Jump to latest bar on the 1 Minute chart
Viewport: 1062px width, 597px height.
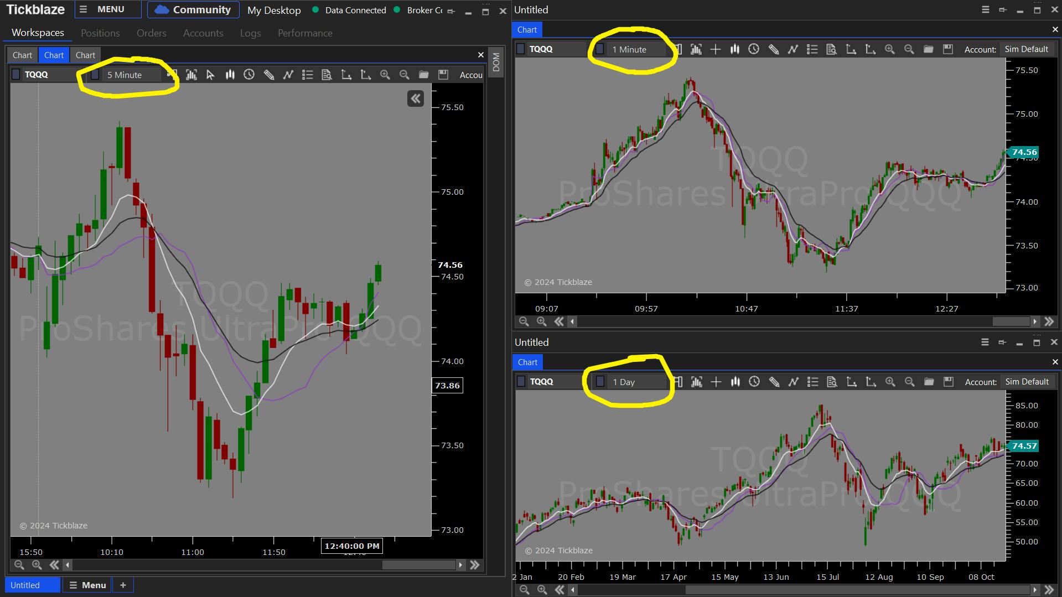1049,321
